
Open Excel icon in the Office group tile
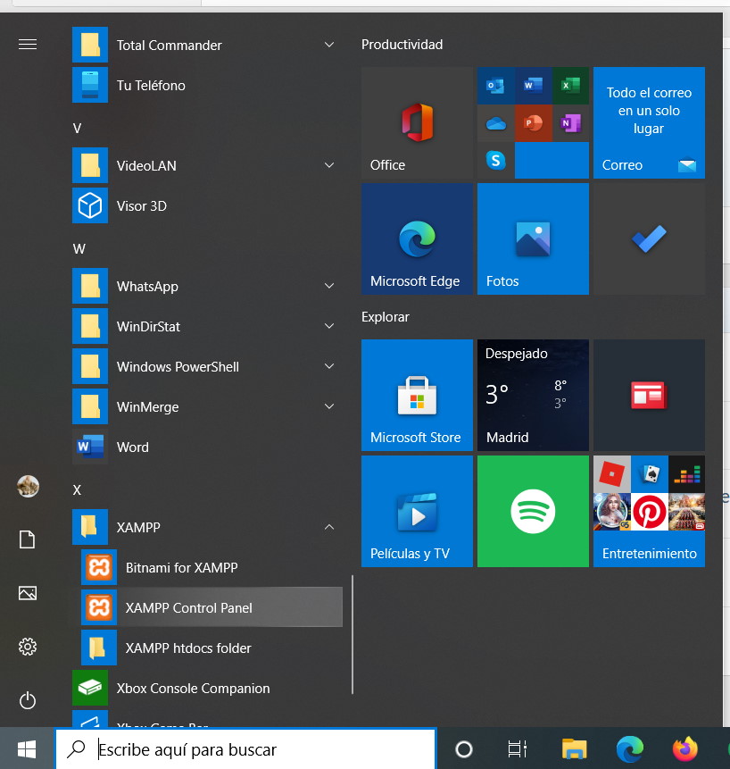(x=570, y=86)
